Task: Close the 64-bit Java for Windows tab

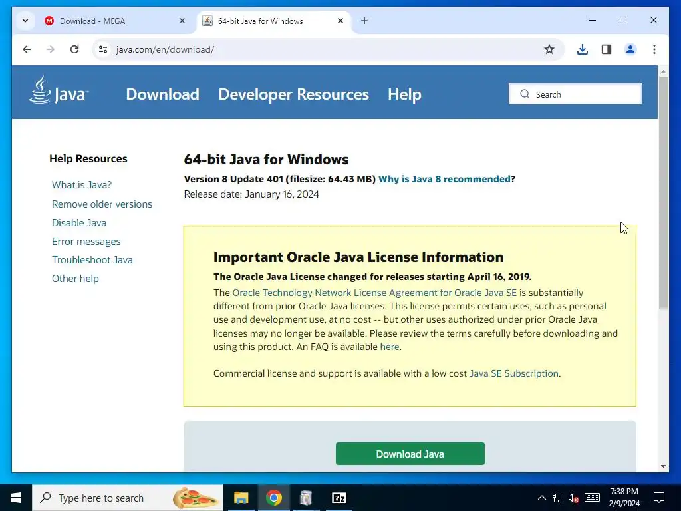Action: point(340,21)
